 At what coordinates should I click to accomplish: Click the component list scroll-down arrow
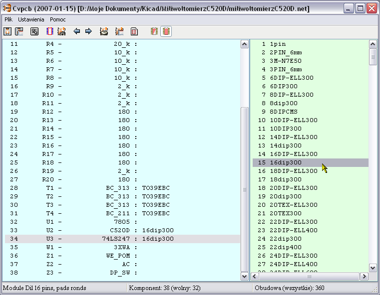point(245,276)
